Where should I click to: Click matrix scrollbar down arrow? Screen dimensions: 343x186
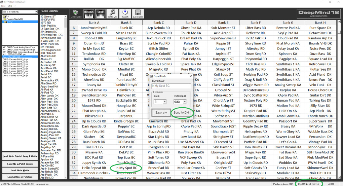click(x=339, y=178)
